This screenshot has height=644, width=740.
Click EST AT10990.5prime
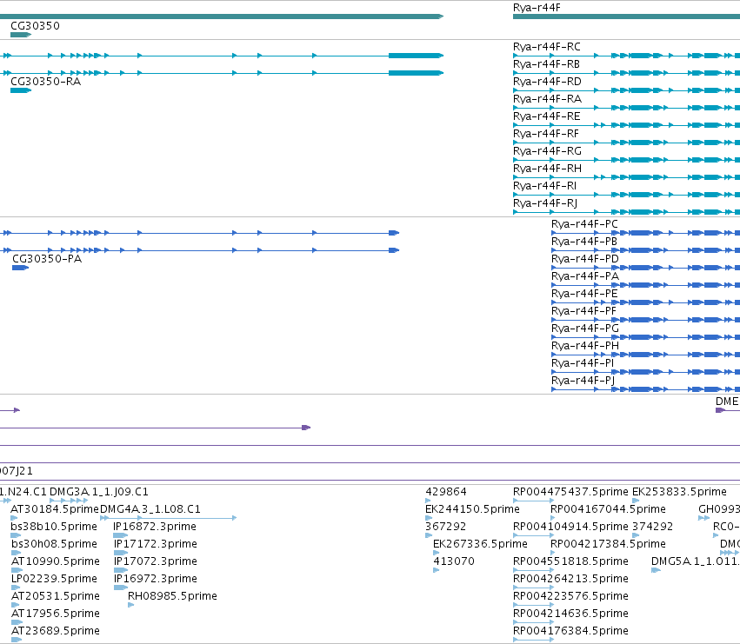[x=55, y=562]
